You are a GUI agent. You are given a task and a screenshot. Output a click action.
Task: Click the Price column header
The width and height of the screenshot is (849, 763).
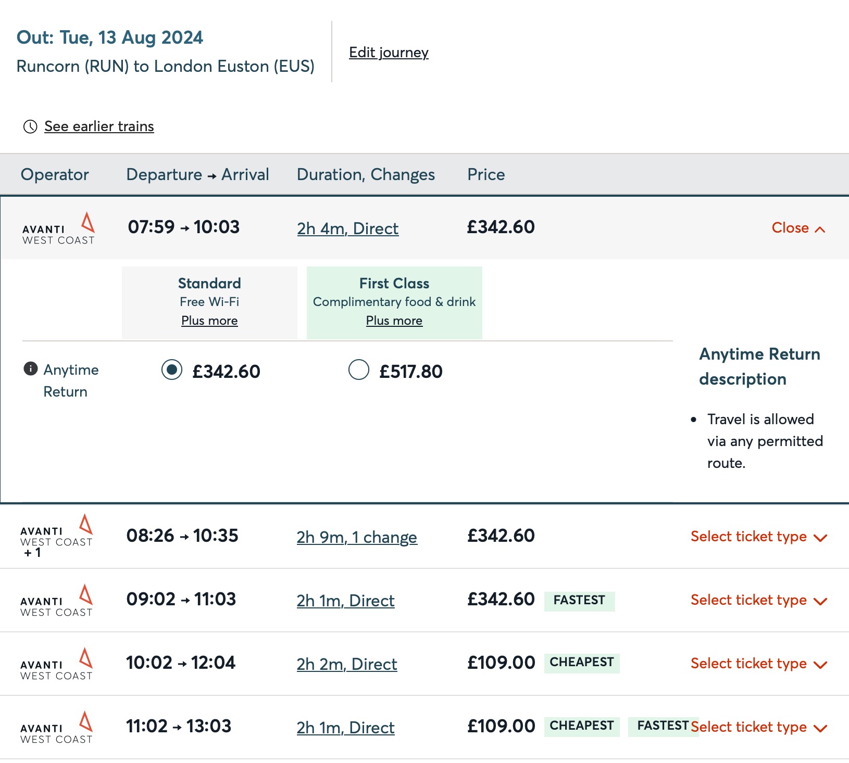tap(486, 174)
